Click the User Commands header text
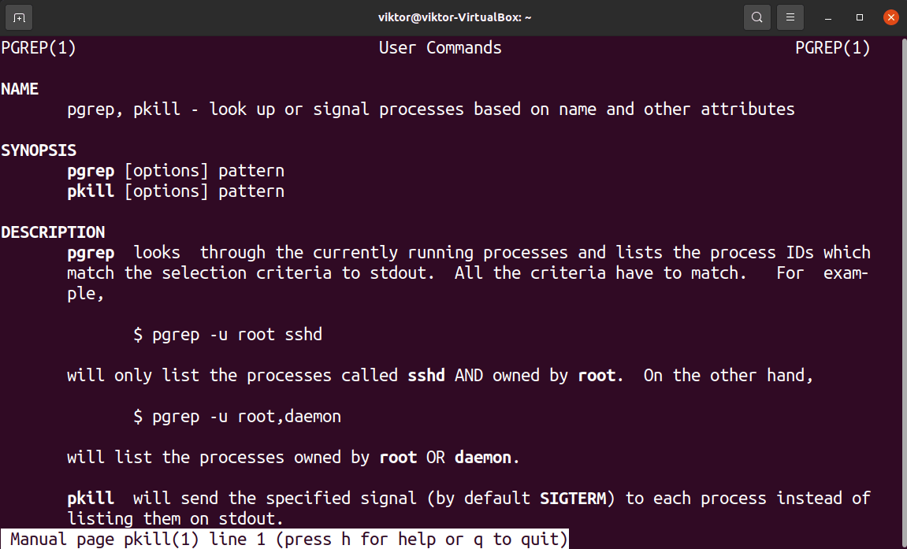The width and height of the screenshot is (907, 549). (440, 47)
